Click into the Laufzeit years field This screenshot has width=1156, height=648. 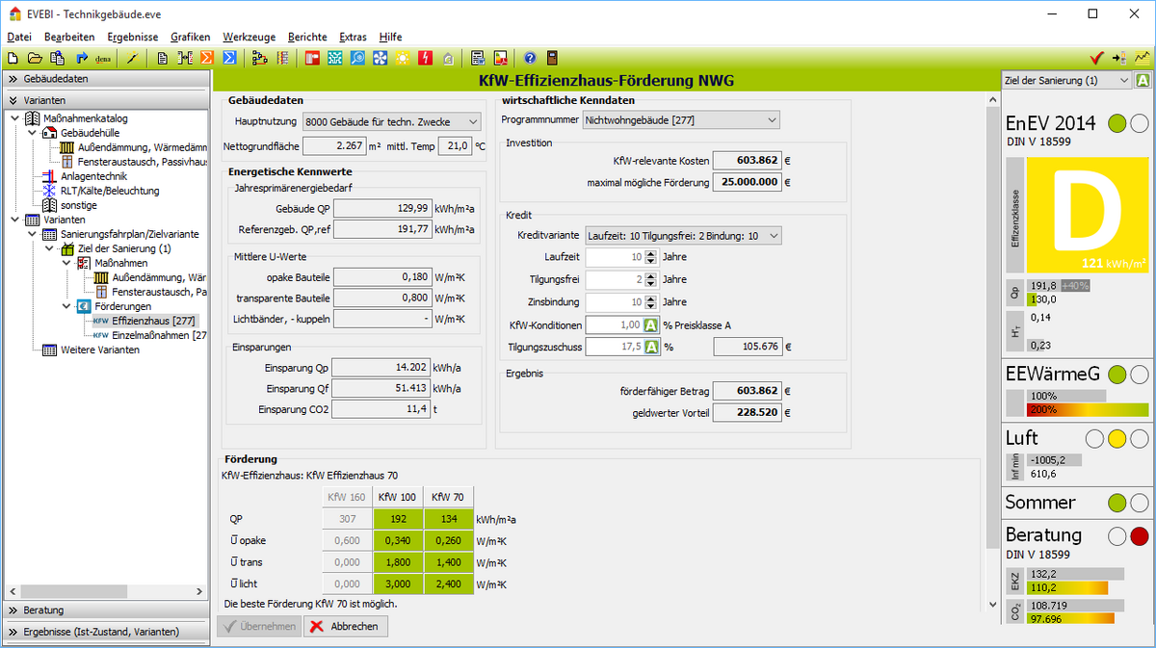pos(615,257)
